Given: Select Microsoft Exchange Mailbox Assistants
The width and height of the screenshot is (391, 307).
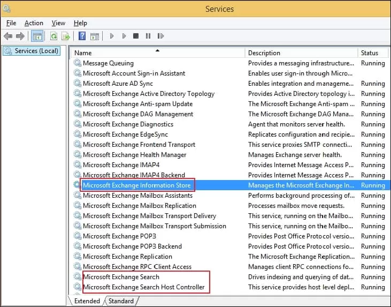Looking at the screenshot, I should (x=137, y=196).
